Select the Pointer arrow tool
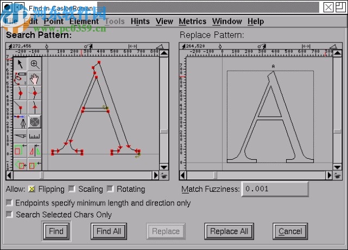 (x=20, y=64)
